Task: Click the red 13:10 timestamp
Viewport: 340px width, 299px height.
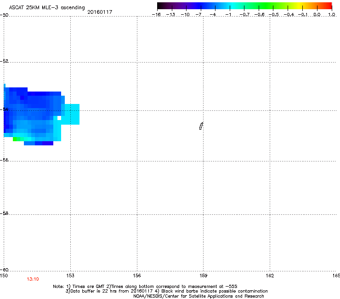Action: click(33, 279)
